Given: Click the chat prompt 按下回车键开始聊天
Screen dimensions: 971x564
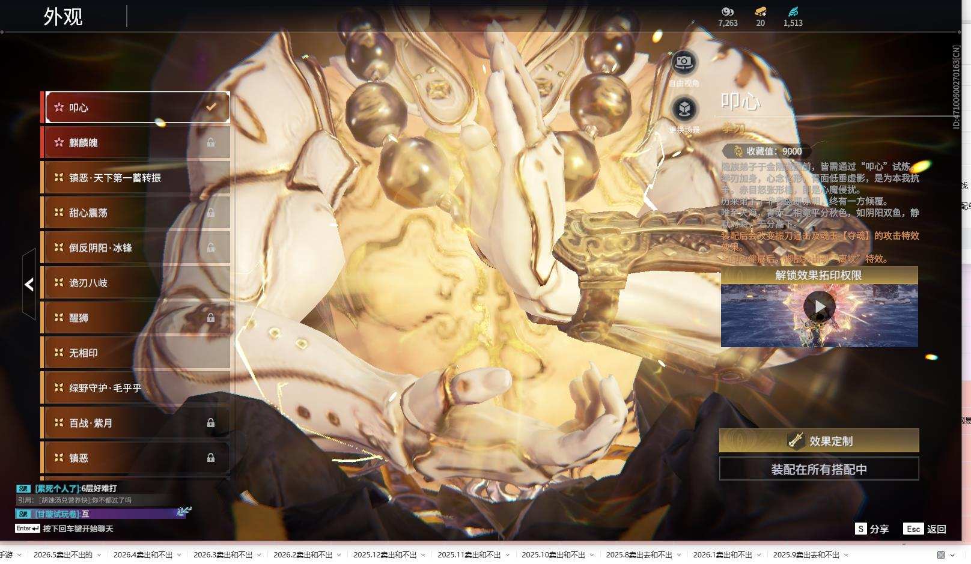Looking at the screenshot, I should (78, 529).
